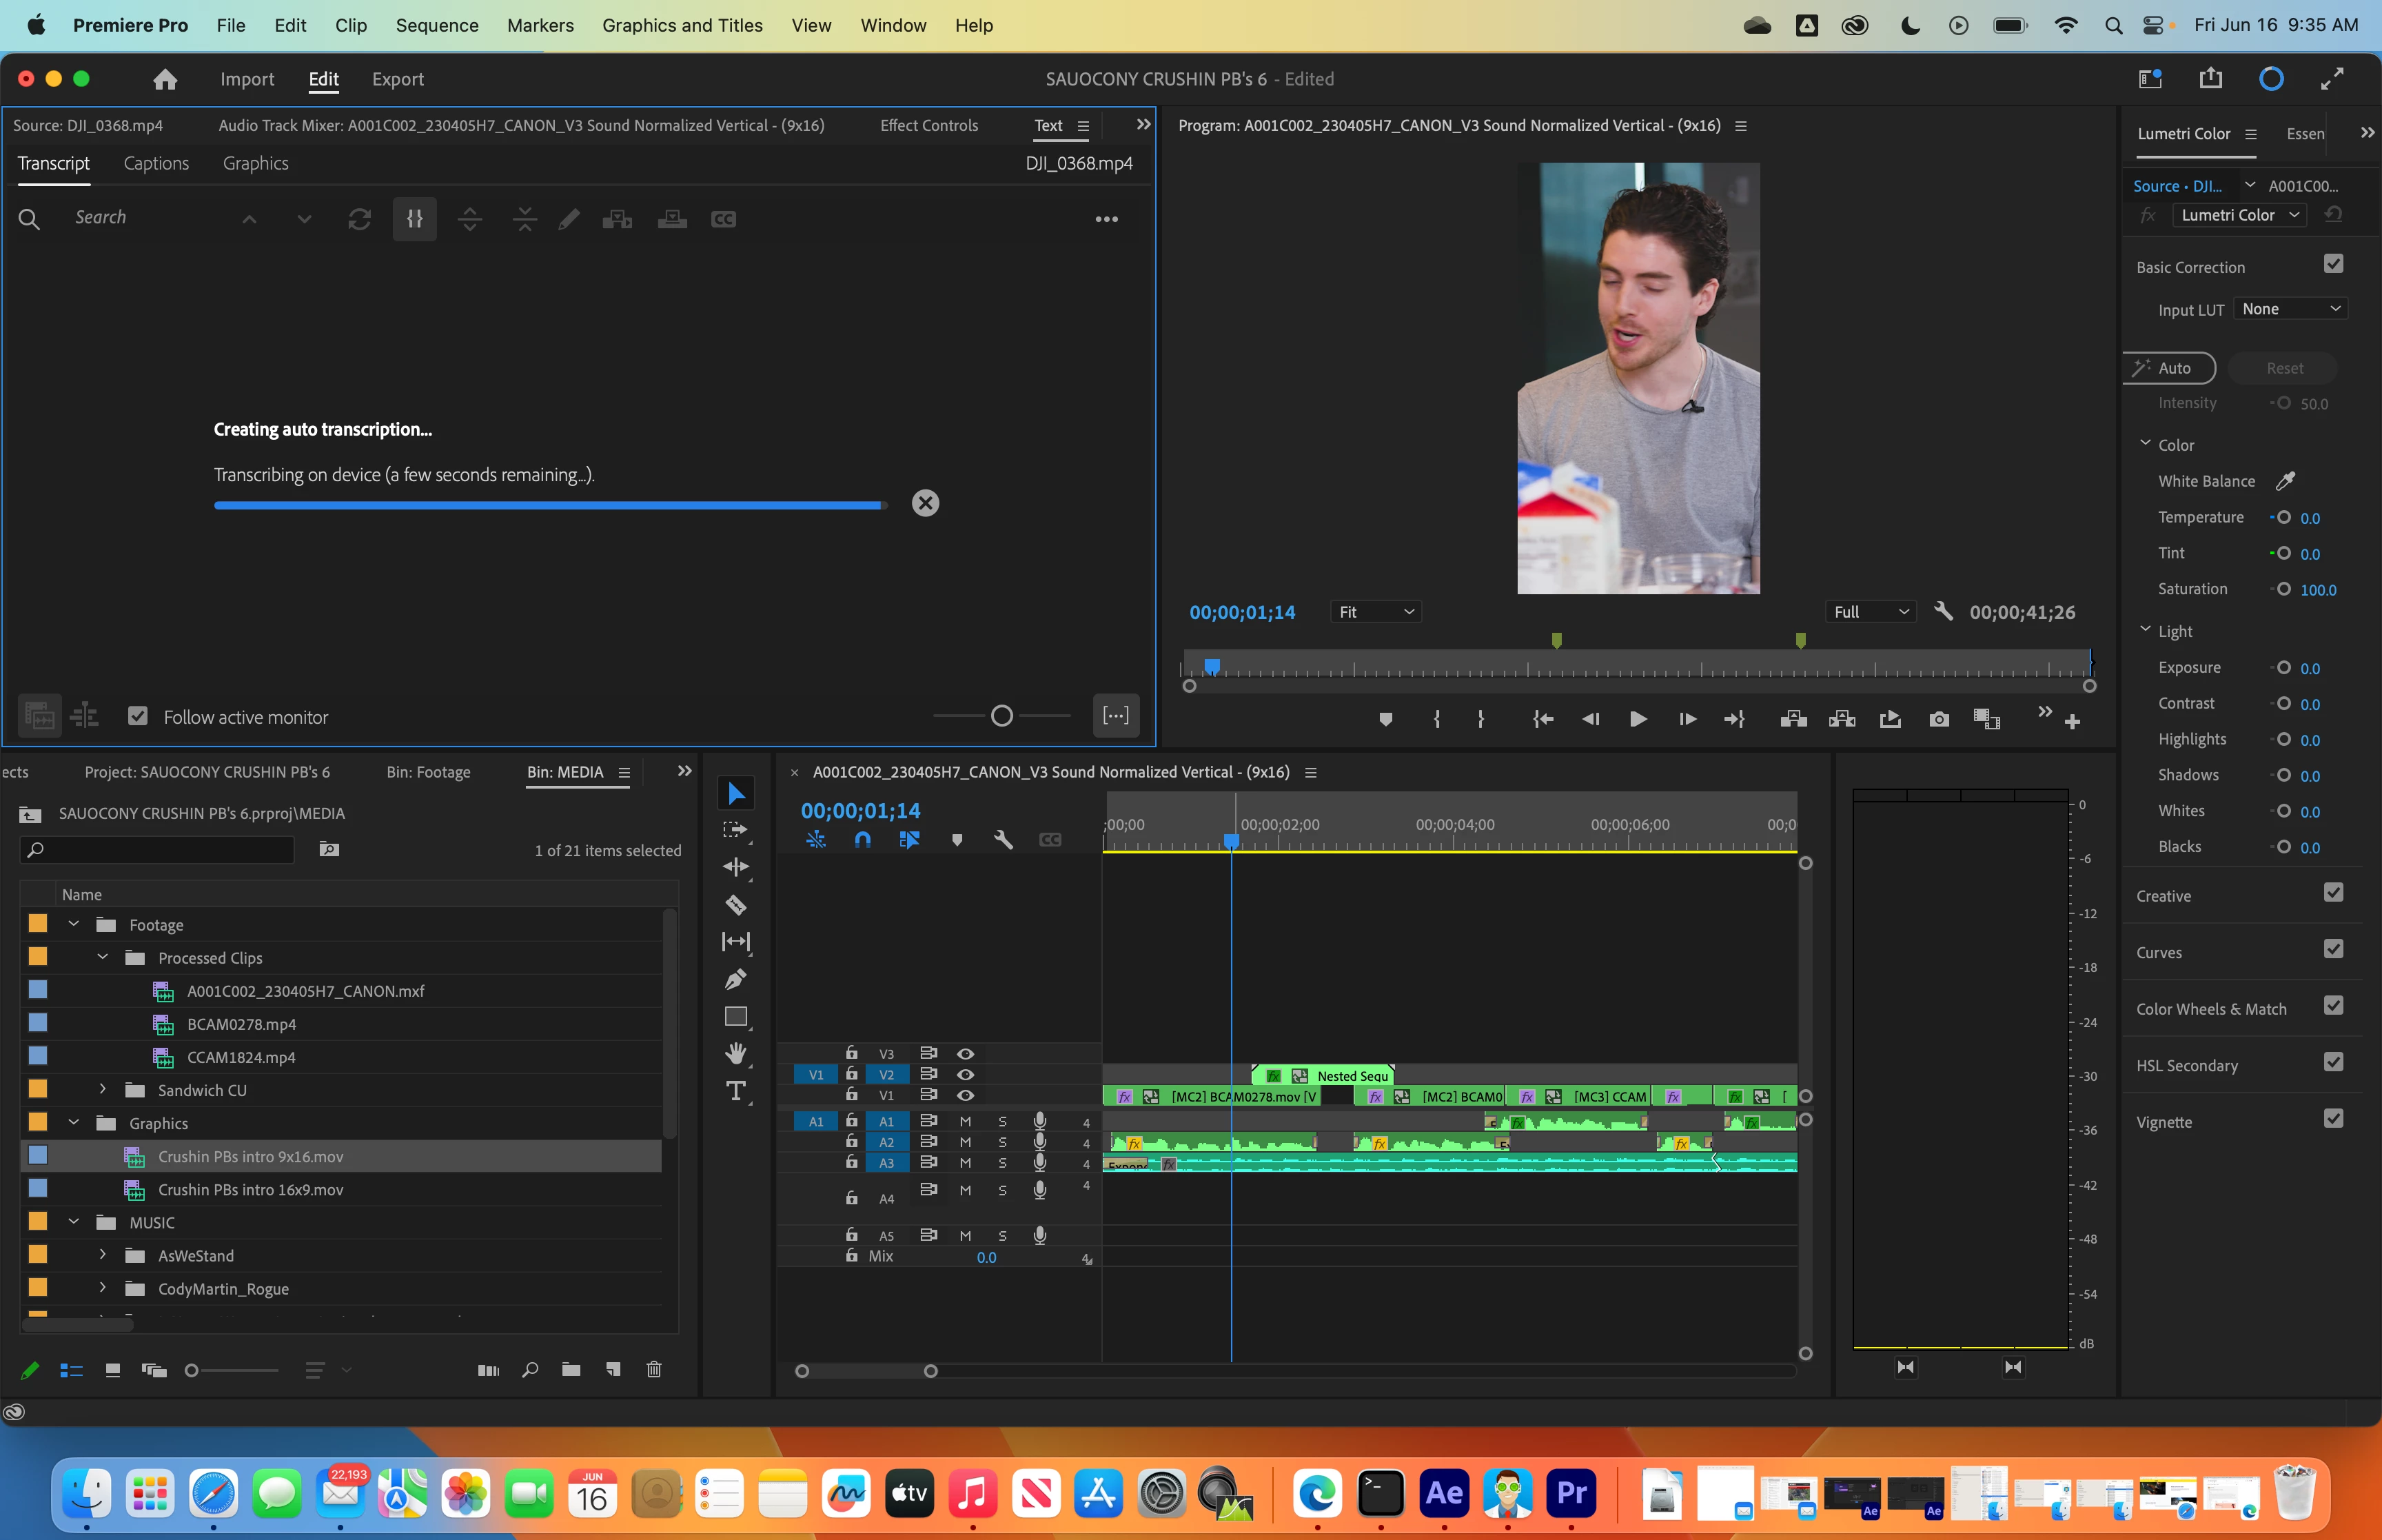The image size is (2382, 1540).
Task: Open the Sequence menu
Action: click(437, 25)
